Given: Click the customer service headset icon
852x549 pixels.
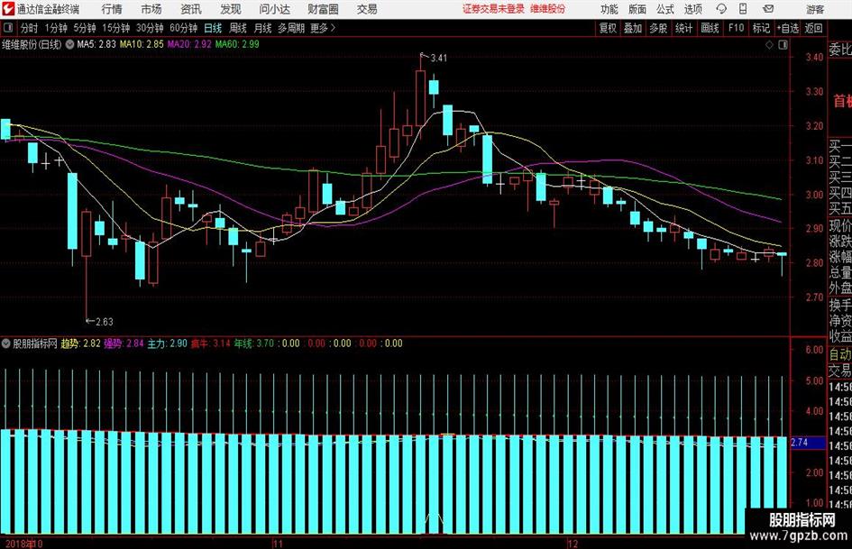Looking at the screenshot, I should (x=721, y=9).
